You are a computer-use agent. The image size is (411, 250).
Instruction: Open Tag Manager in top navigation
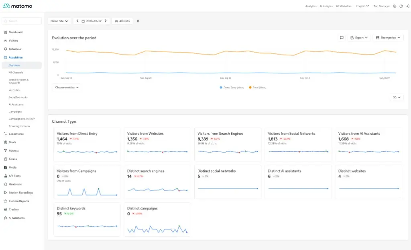(x=382, y=6)
